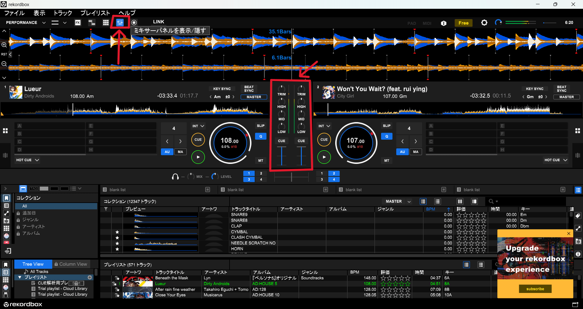Click the Free plan button
The height and width of the screenshot is (309, 583).
point(463,23)
